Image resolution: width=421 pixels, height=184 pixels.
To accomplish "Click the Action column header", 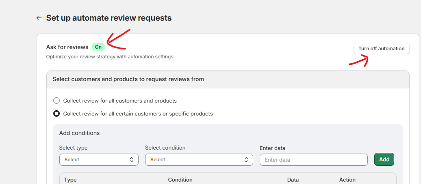I will (x=347, y=180).
